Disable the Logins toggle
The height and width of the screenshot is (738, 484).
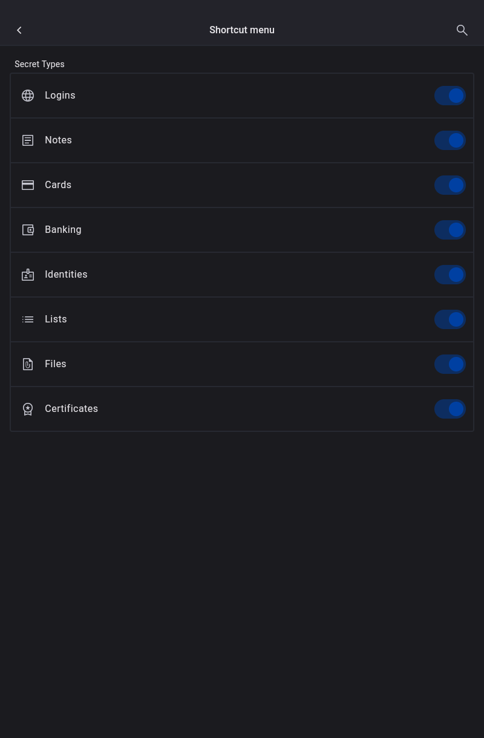tap(450, 96)
